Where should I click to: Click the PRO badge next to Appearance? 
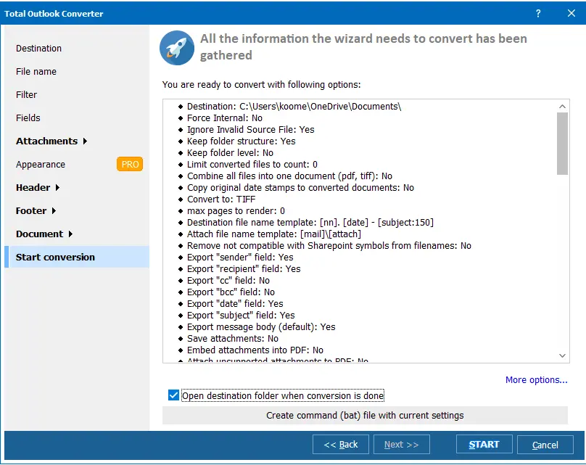(130, 164)
